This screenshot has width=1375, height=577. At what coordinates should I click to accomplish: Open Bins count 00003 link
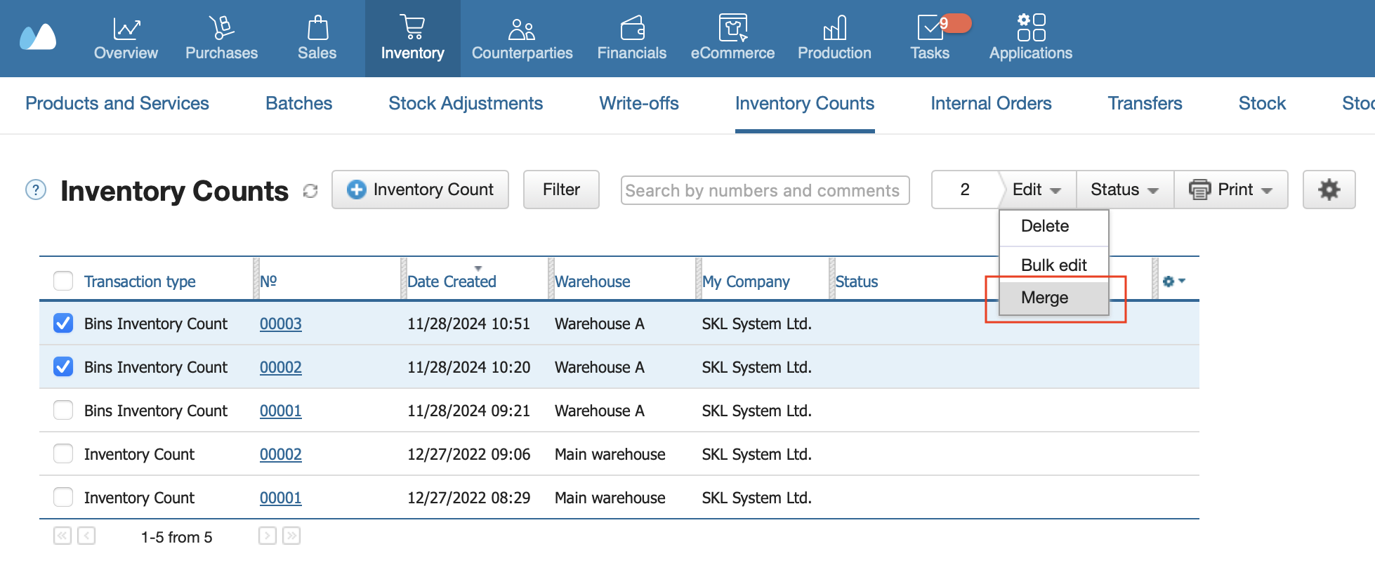click(281, 324)
